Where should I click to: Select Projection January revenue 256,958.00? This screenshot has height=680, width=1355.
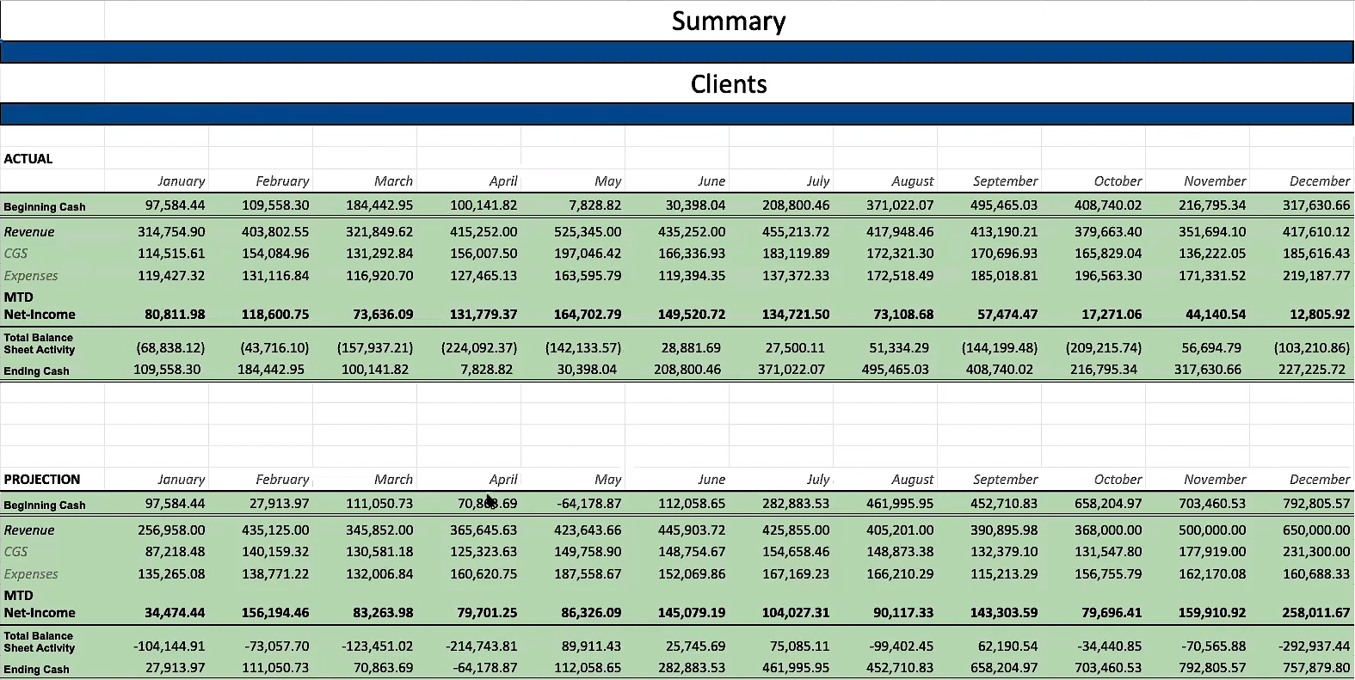tap(171, 530)
